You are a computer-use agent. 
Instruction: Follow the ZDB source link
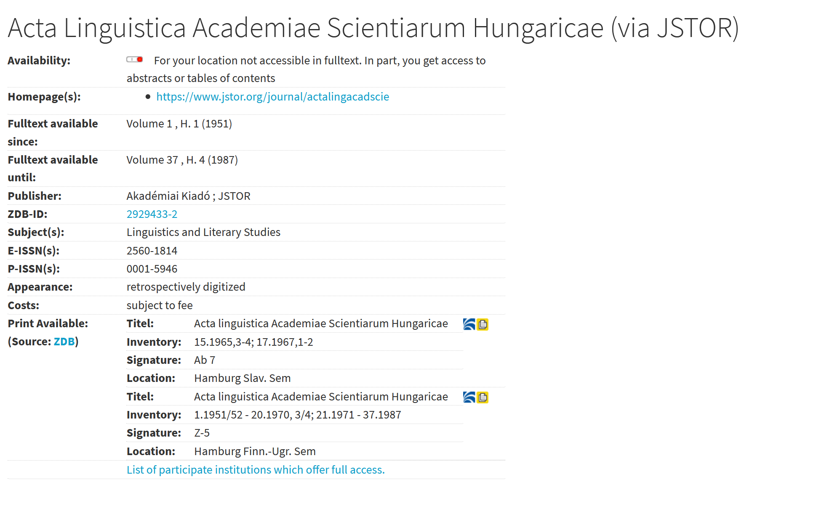pyautogui.click(x=64, y=342)
